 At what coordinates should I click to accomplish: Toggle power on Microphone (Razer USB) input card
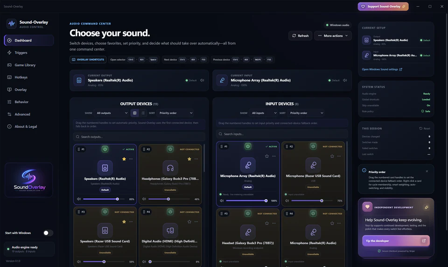[313, 146]
